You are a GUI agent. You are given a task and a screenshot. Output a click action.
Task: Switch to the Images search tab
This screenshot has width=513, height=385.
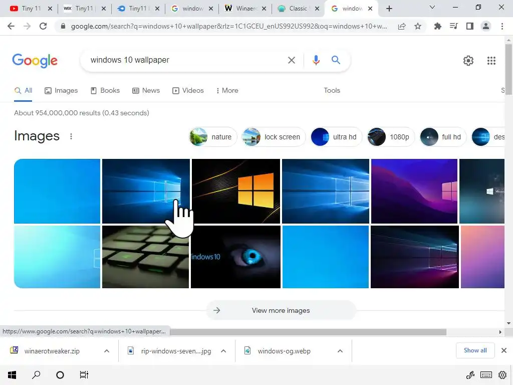61,90
